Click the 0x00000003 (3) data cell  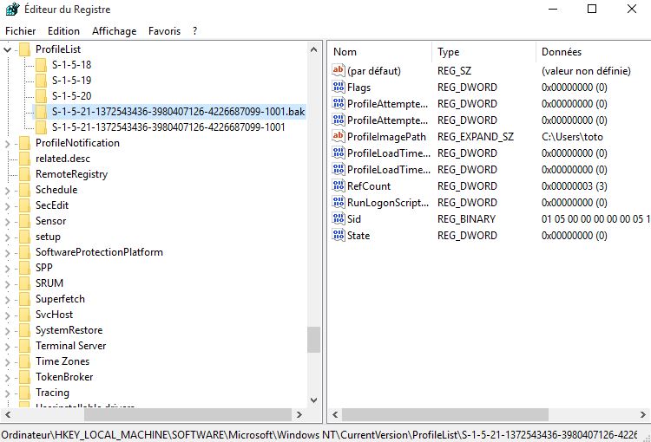point(575,186)
